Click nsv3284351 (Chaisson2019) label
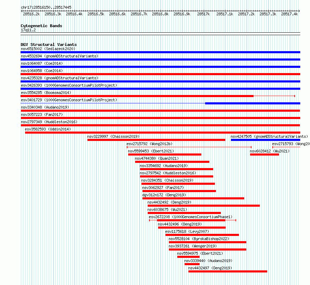 point(167,180)
